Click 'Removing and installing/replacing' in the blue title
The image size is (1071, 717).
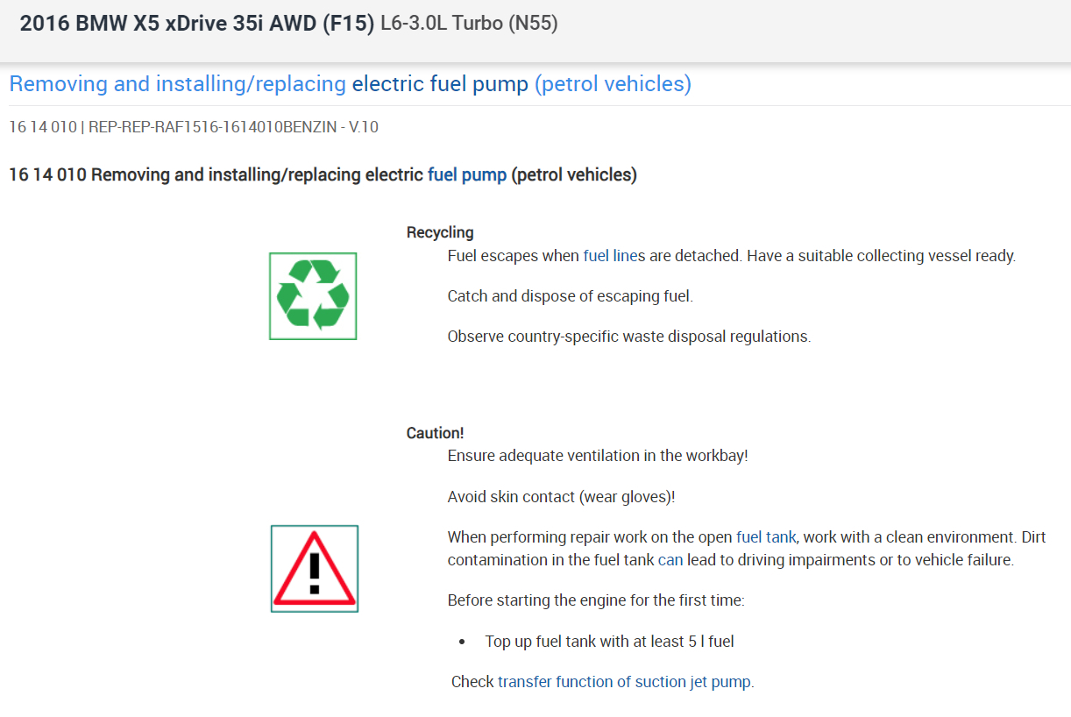(177, 84)
